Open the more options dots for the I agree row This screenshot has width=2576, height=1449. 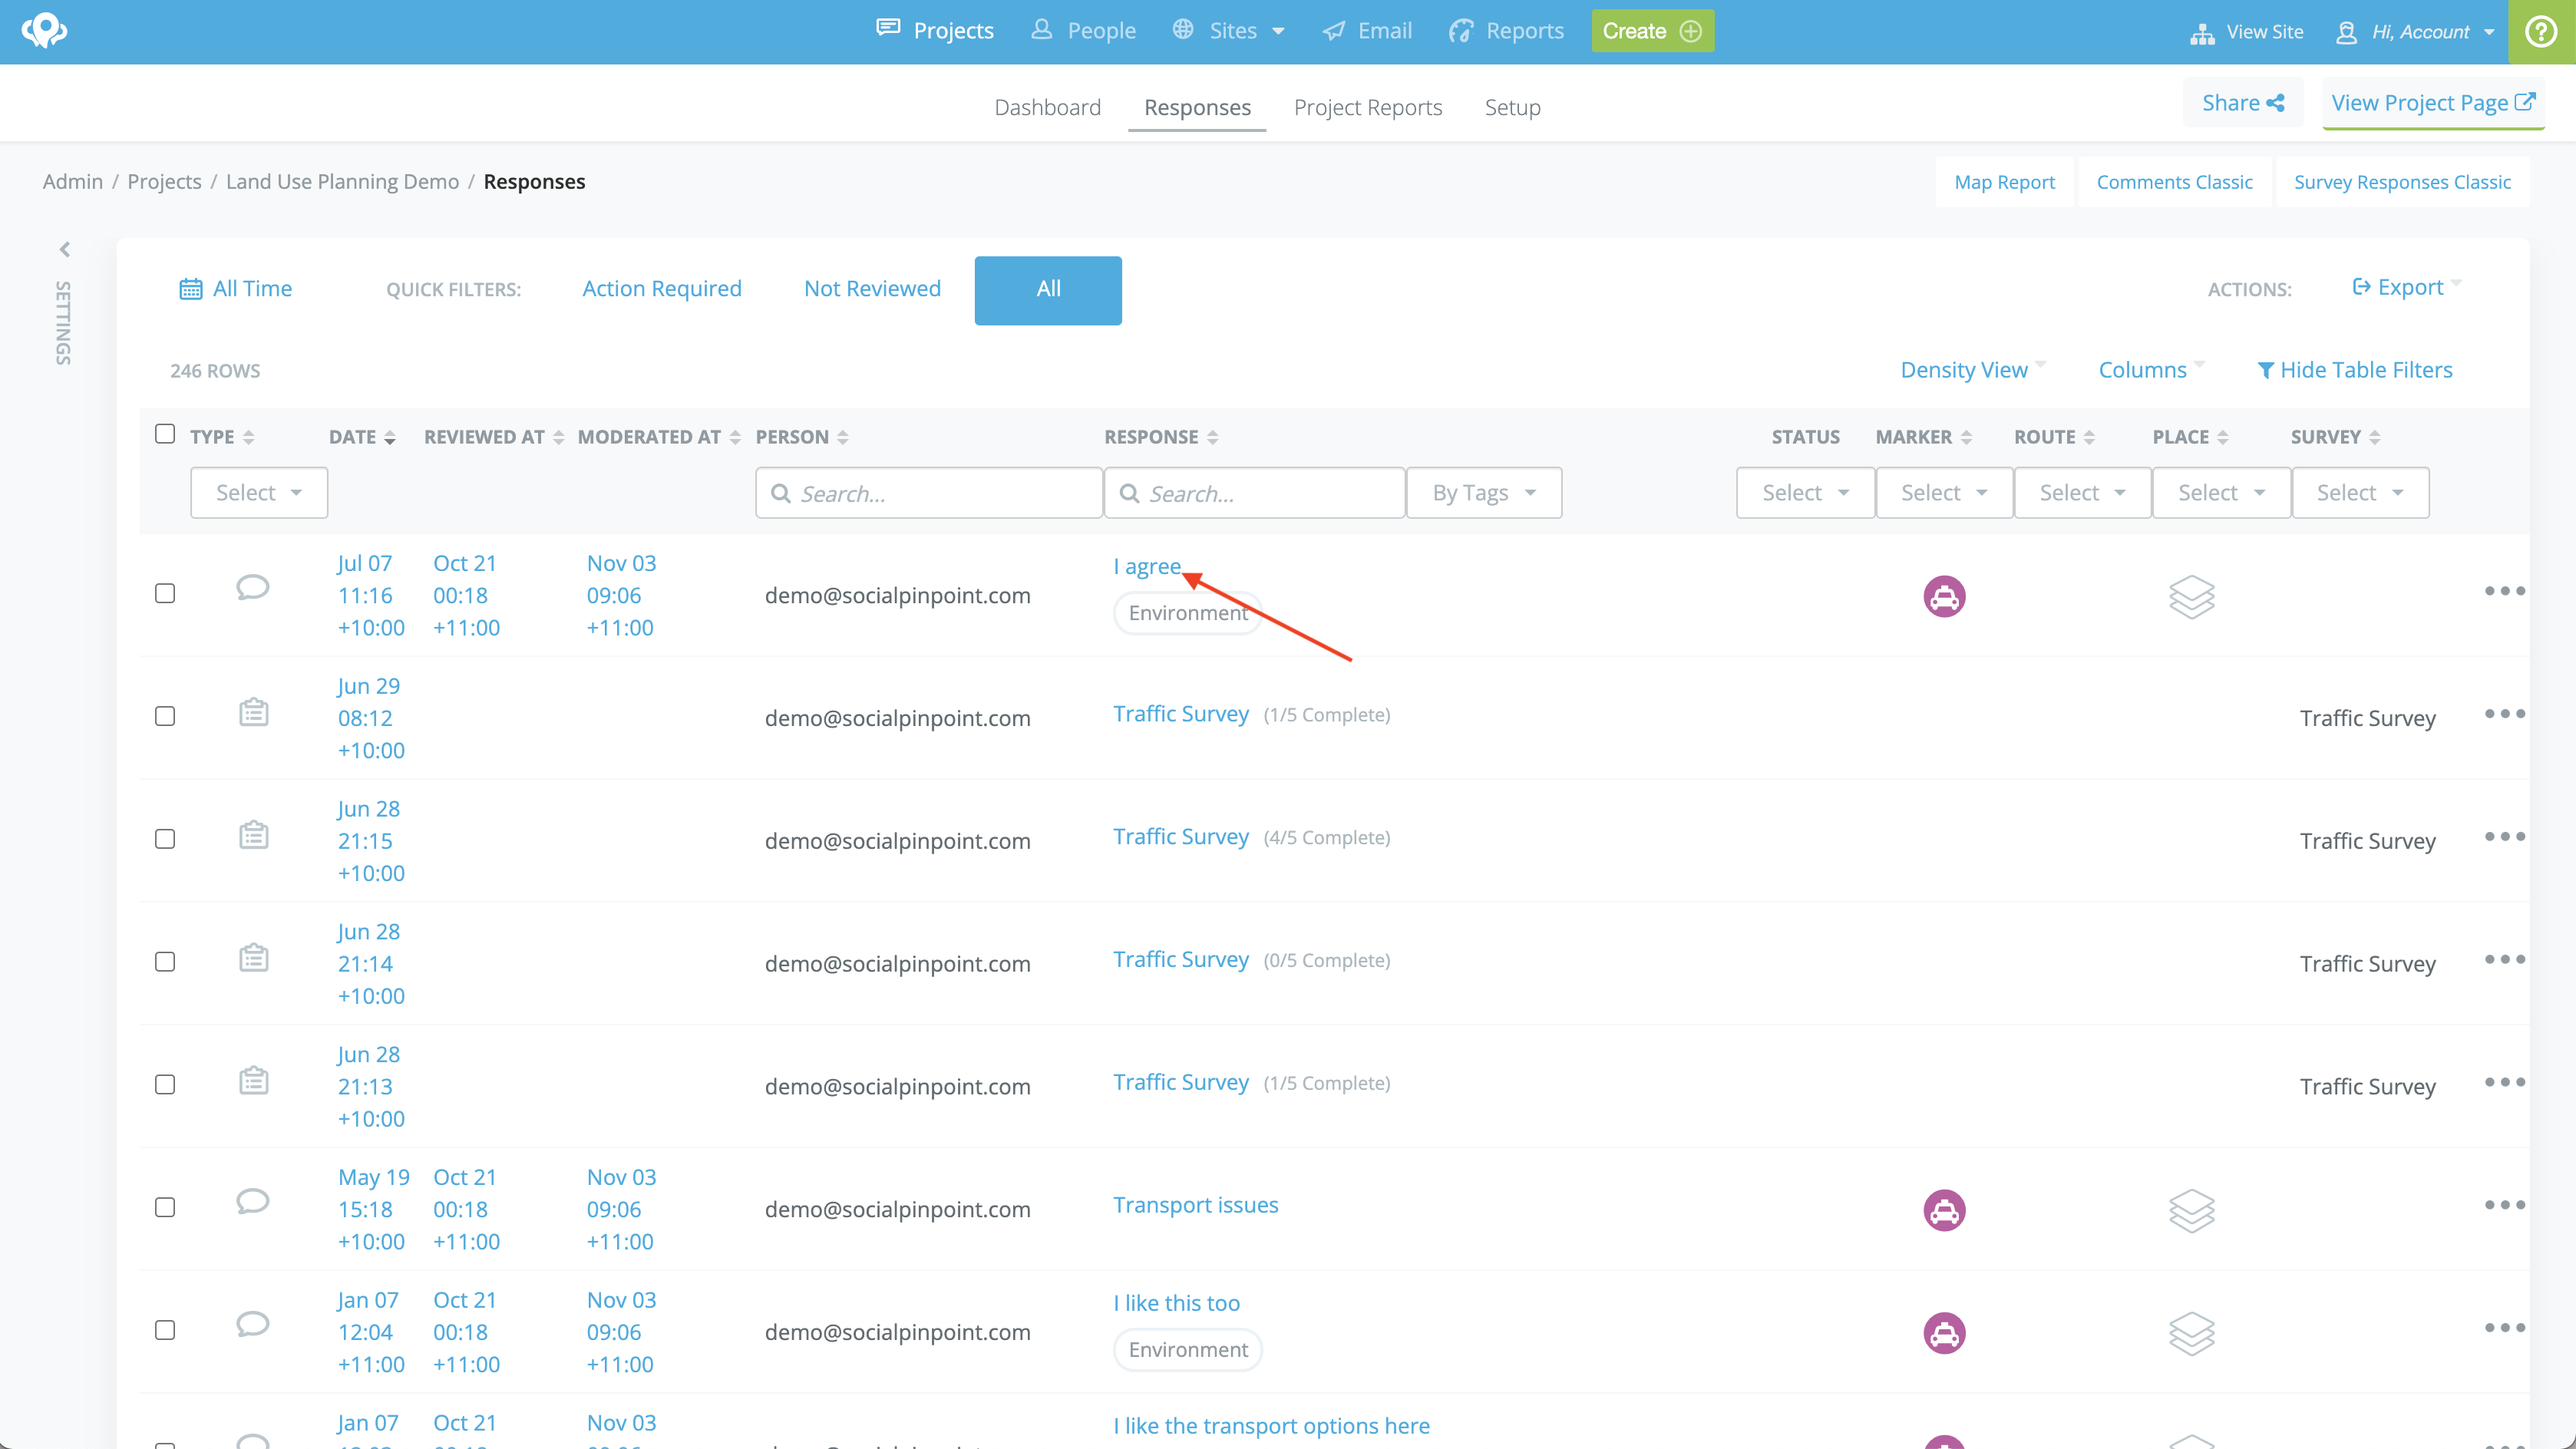point(2504,591)
